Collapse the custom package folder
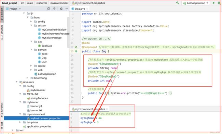 point(31,25)
